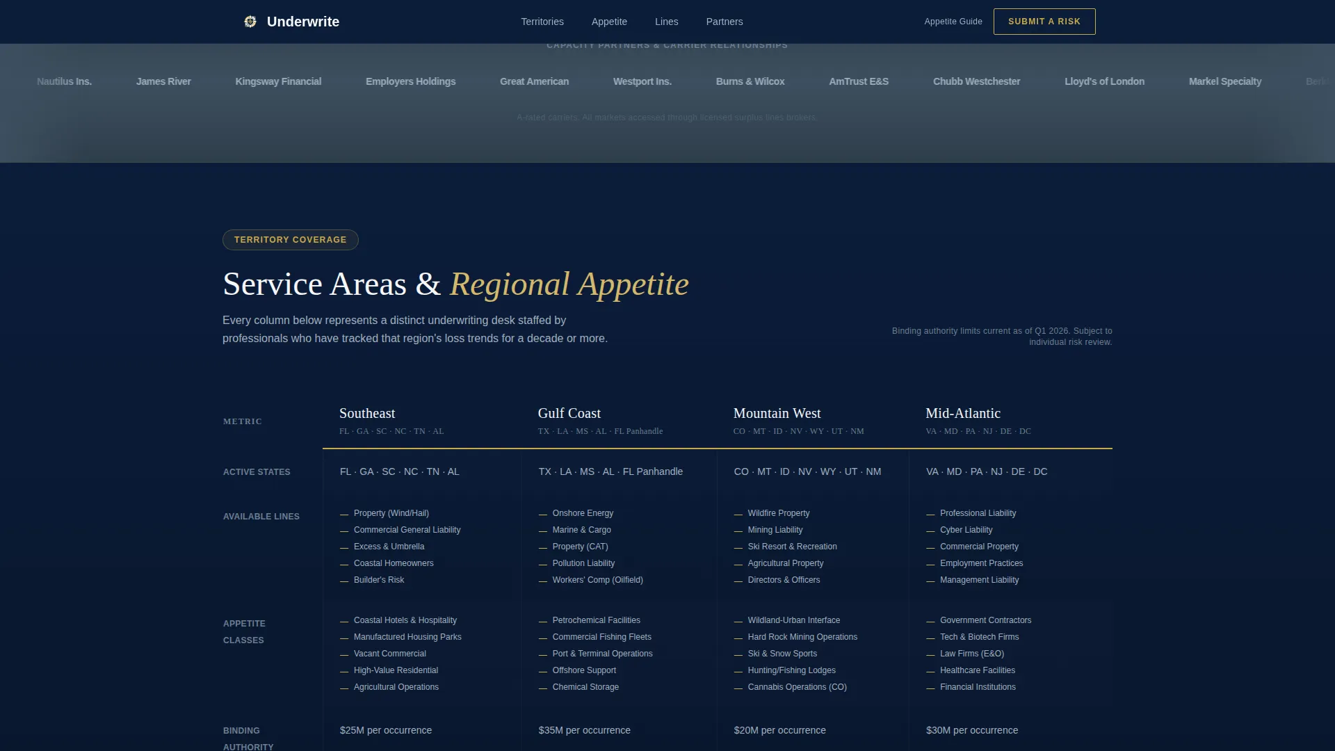Viewport: 1335px width, 751px height.
Task: Select AmTrust E&S carrier name
Action: [859, 81]
